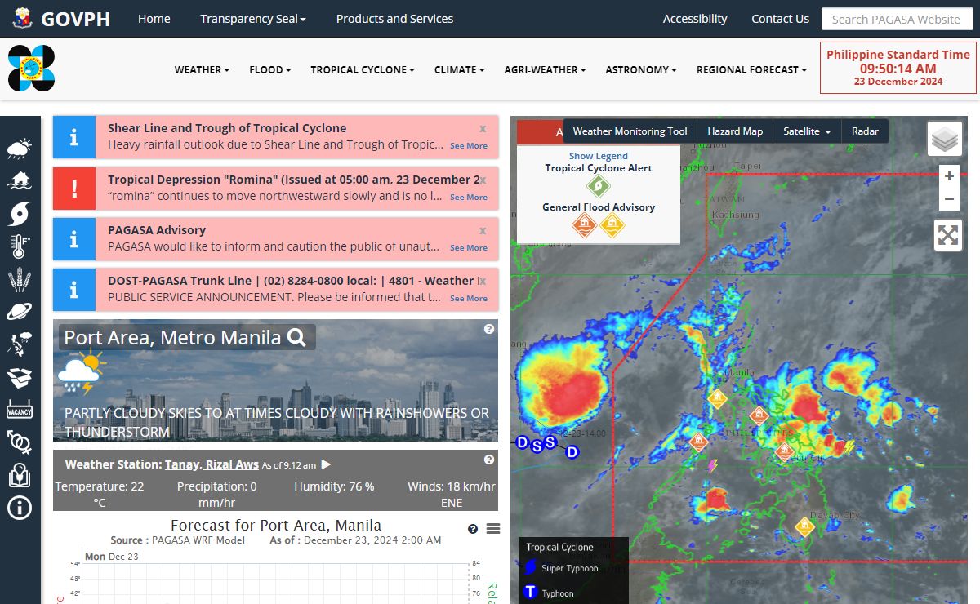The width and height of the screenshot is (980, 604).
Task: Expand the Transparency Seal dropdown
Action: (x=253, y=19)
